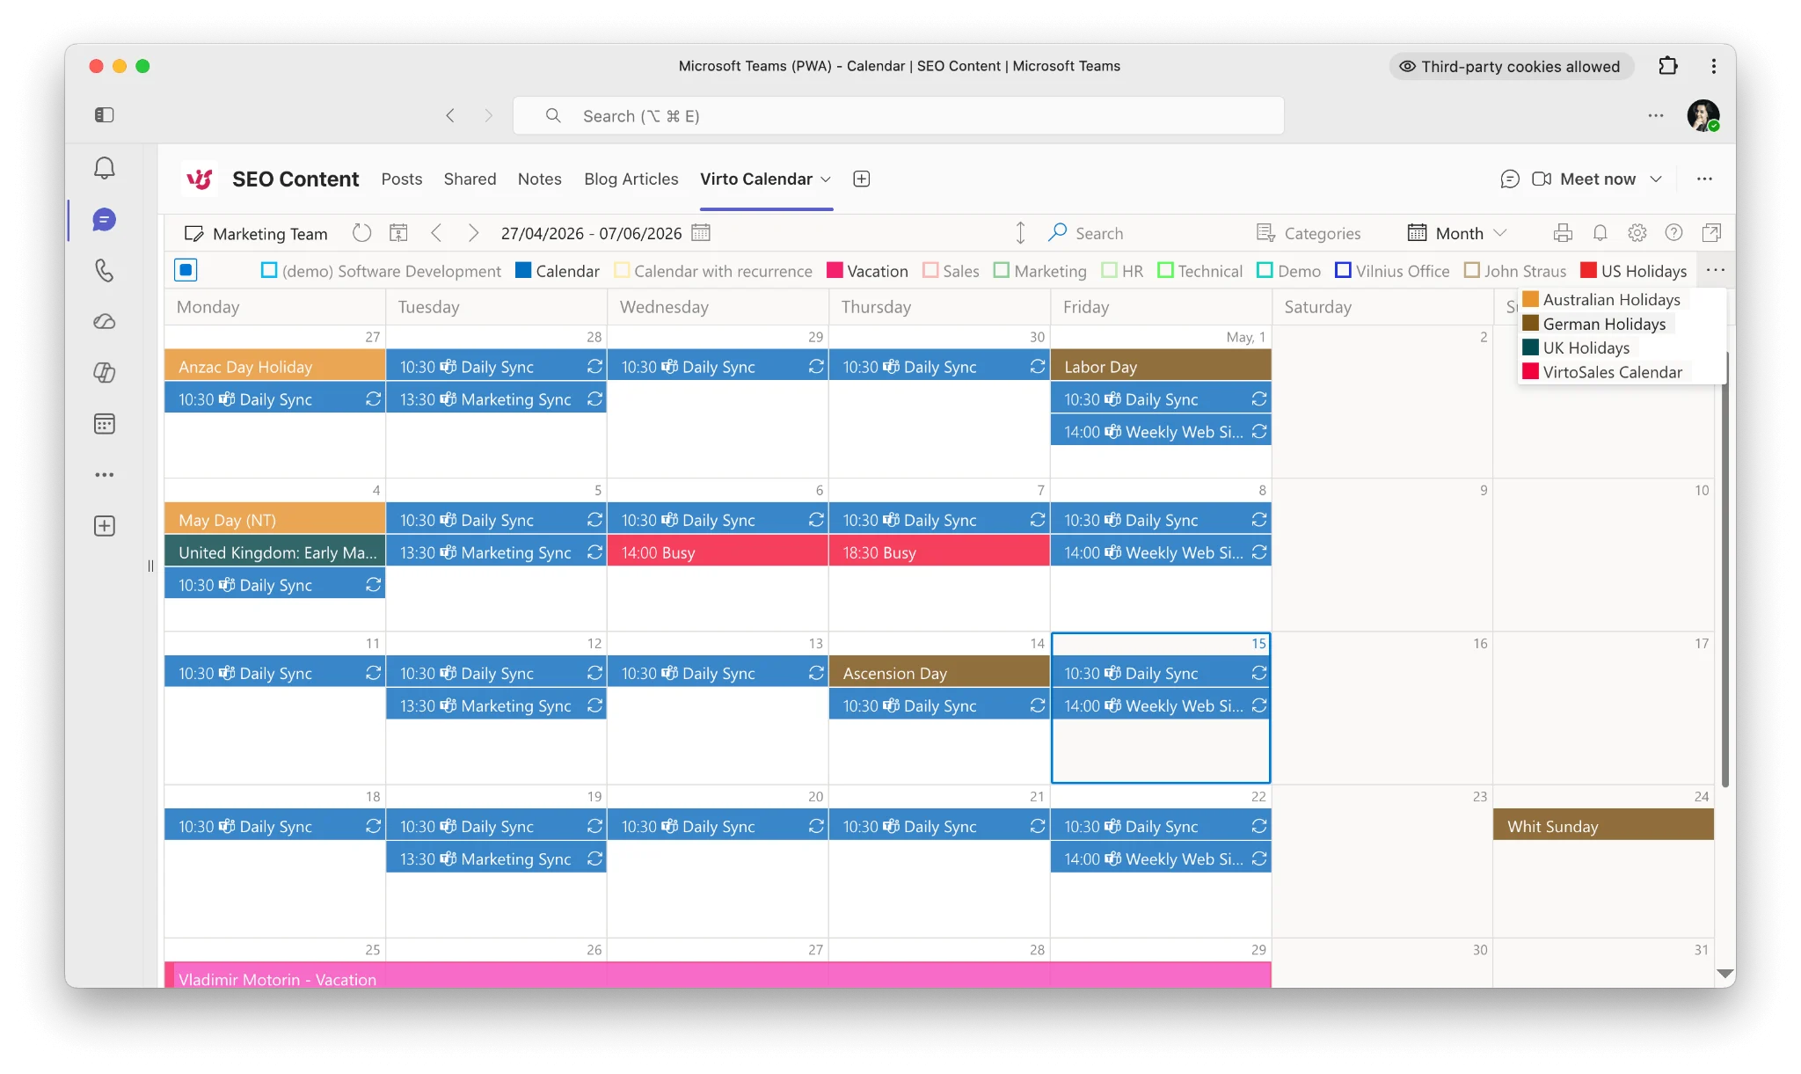Open date picker beside date range

[701, 233]
